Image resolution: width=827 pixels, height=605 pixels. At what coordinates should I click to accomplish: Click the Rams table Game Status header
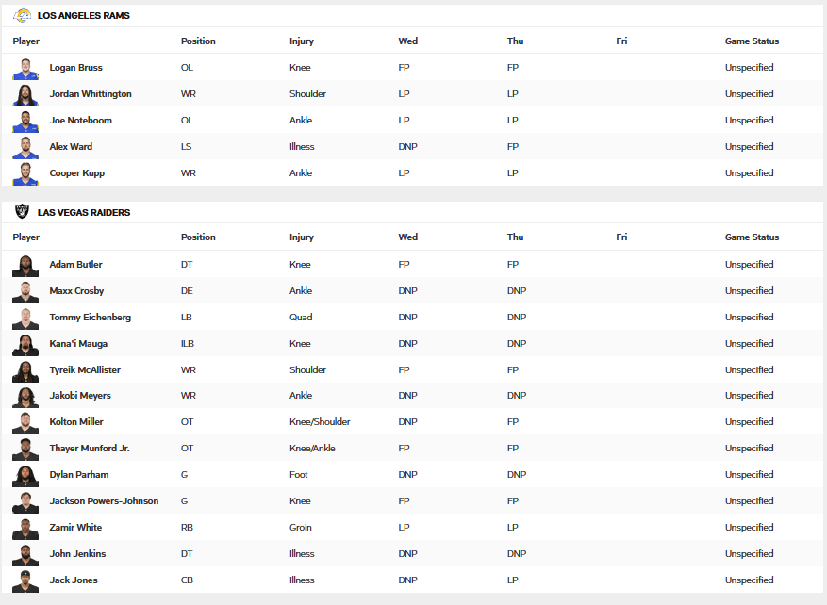tap(752, 41)
